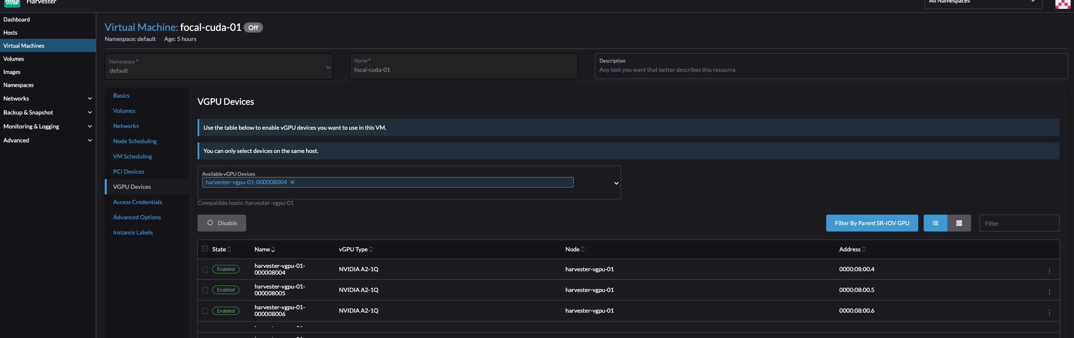The image size is (1074, 338).
Task: Select checkbox for harvester-vgpu-01-000008006 row
Action: 205,311
